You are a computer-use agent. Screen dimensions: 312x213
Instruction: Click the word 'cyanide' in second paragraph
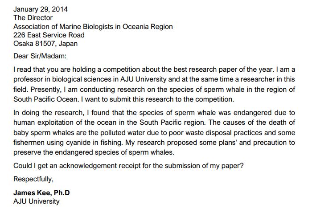(78, 143)
